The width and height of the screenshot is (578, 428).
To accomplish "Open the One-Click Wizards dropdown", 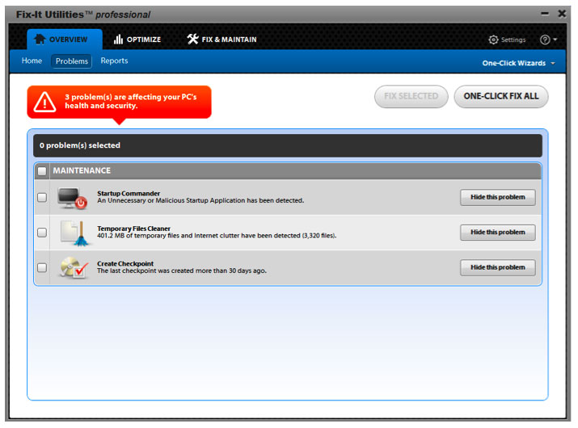I will click(518, 63).
